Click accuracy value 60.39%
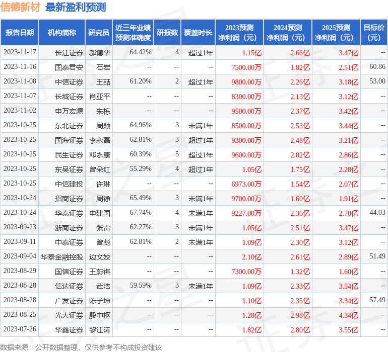The image size is (388, 352). [x=141, y=154]
